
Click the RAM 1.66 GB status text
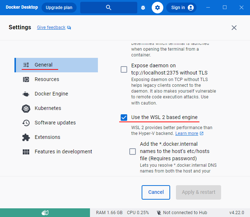click(109, 213)
